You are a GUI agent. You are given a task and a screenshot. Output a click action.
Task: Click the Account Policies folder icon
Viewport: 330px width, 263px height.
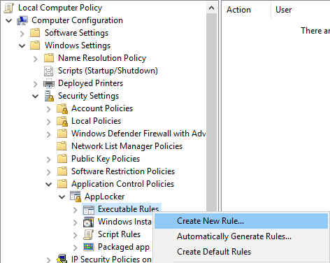(x=62, y=108)
